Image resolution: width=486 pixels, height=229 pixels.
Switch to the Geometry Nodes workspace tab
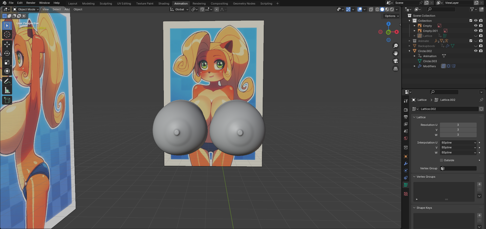click(244, 4)
